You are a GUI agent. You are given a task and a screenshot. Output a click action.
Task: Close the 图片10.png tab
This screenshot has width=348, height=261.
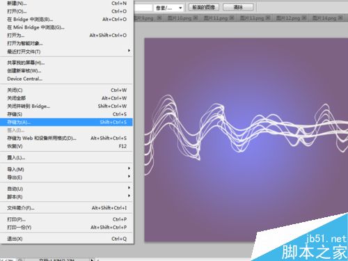196,17
